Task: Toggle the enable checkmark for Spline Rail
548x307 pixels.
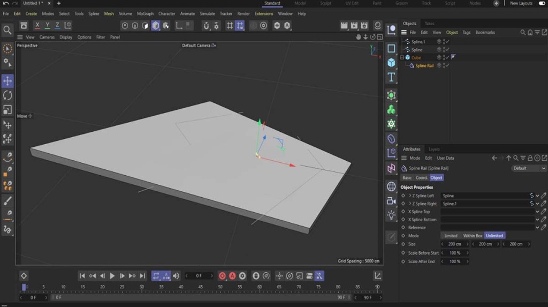Action: (x=447, y=65)
